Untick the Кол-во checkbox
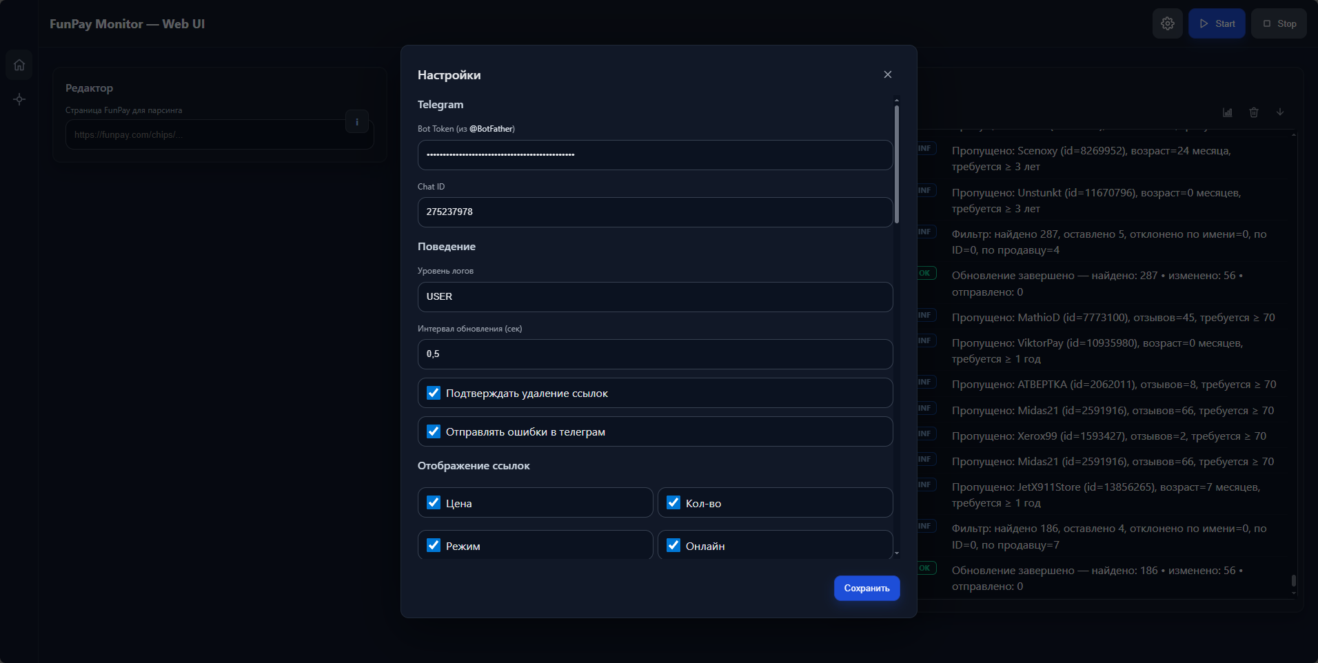 point(673,503)
